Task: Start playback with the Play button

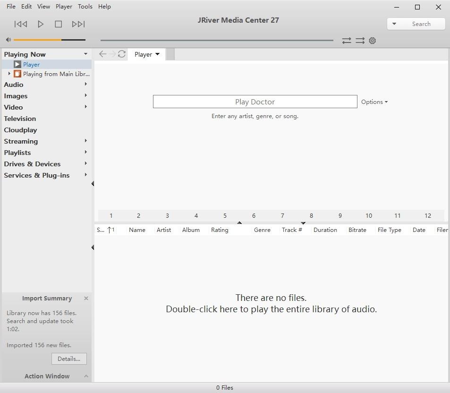Action: [41, 24]
